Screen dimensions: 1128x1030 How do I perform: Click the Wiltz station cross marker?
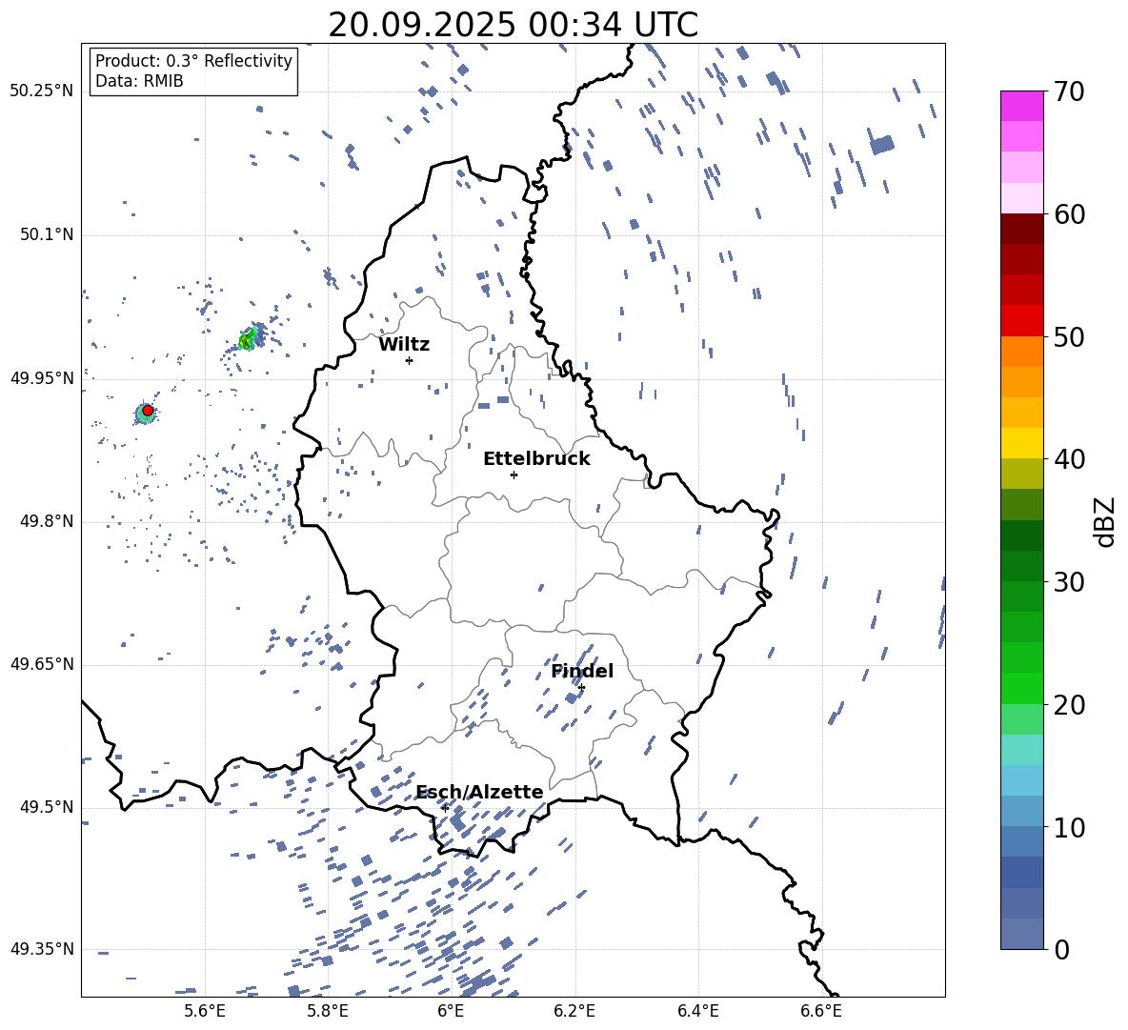(x=409, y=360)
